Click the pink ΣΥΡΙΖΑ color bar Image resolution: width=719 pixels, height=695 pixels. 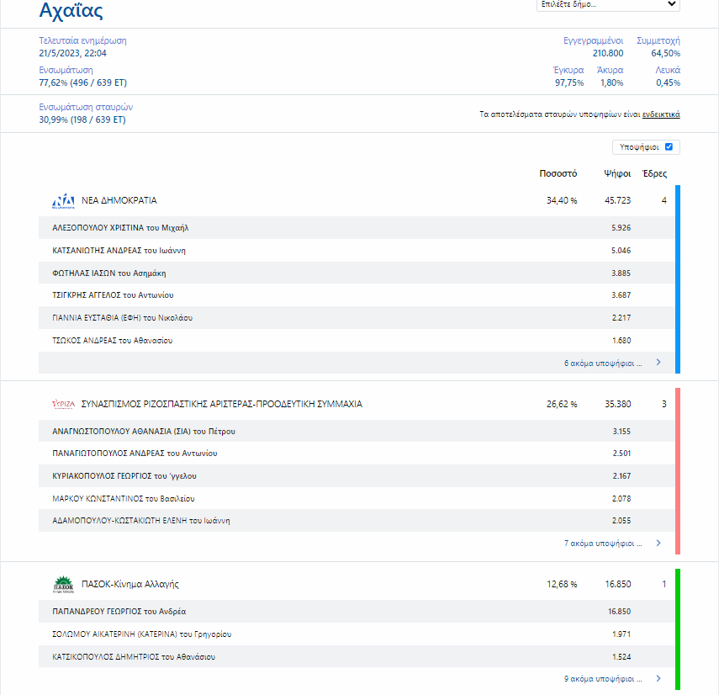point(678,470)
